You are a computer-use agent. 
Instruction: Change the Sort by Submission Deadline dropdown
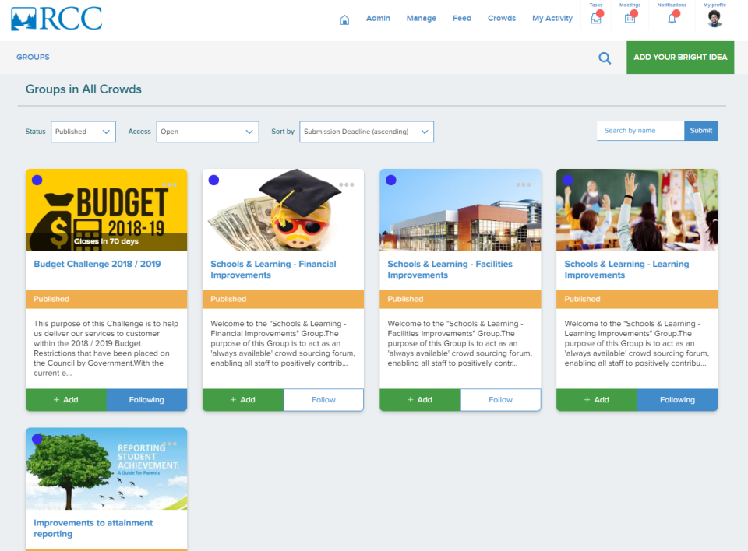[x=366, y=132]
